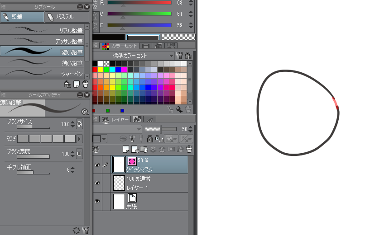Click the color set material import icon

[x=188, y=56]
